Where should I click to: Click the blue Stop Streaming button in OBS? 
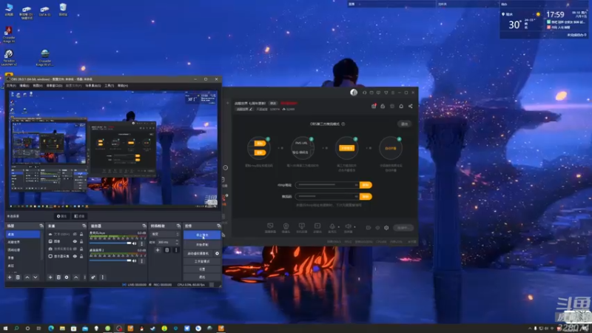pos(202,235)
